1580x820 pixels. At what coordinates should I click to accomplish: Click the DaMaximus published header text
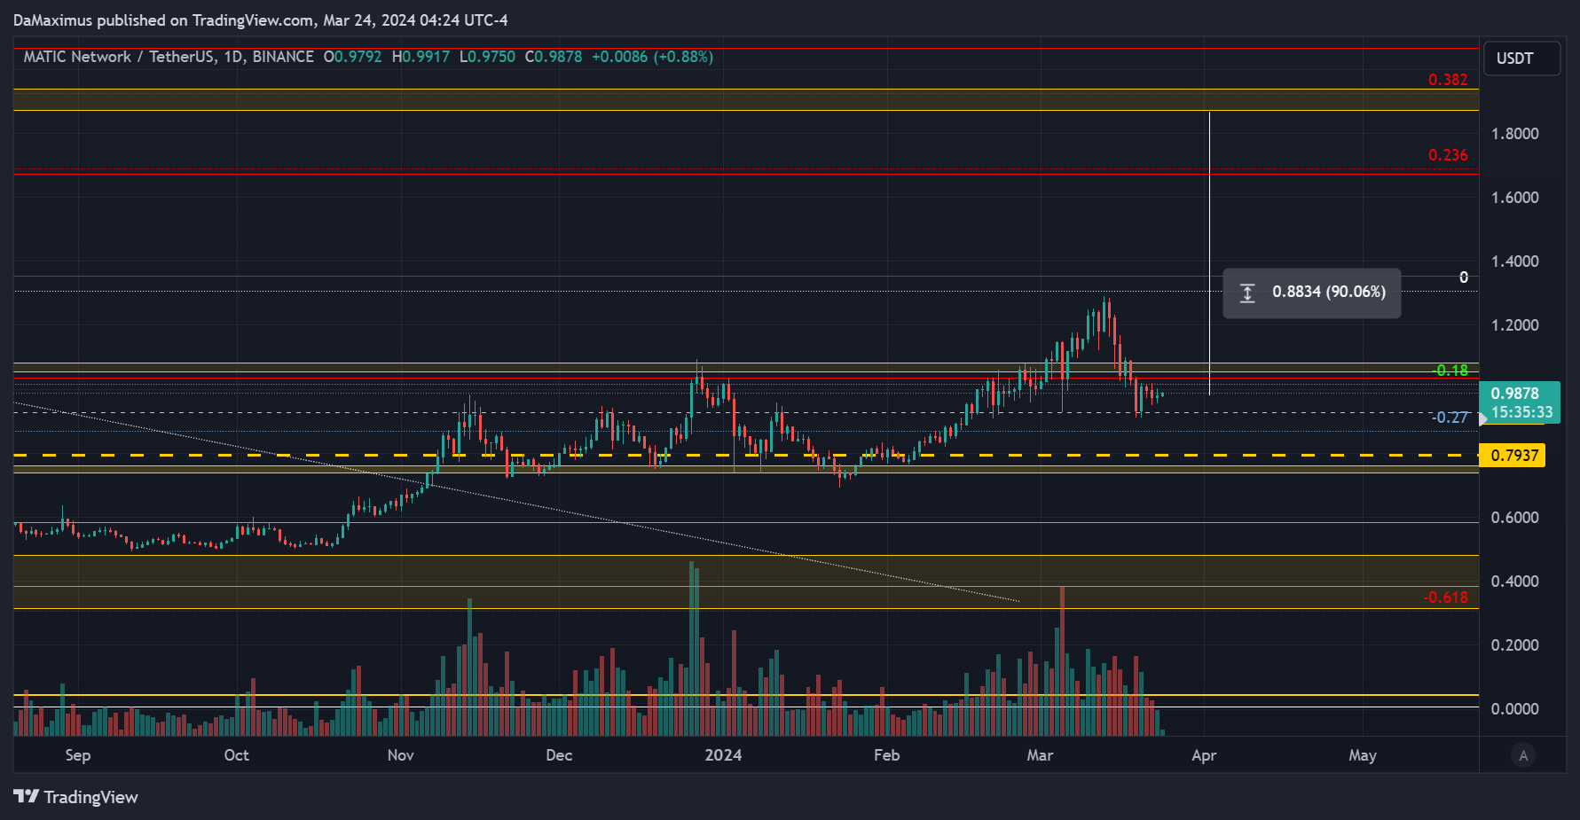point(261,20)
